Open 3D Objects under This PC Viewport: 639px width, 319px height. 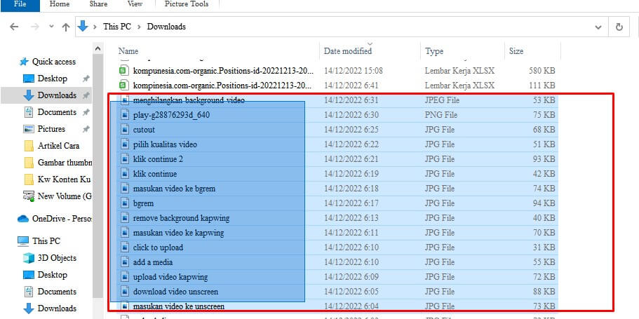[57, 258]
